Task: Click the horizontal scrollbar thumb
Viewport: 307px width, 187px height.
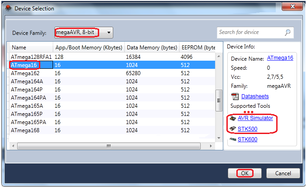Action: [x=109, y=146]
